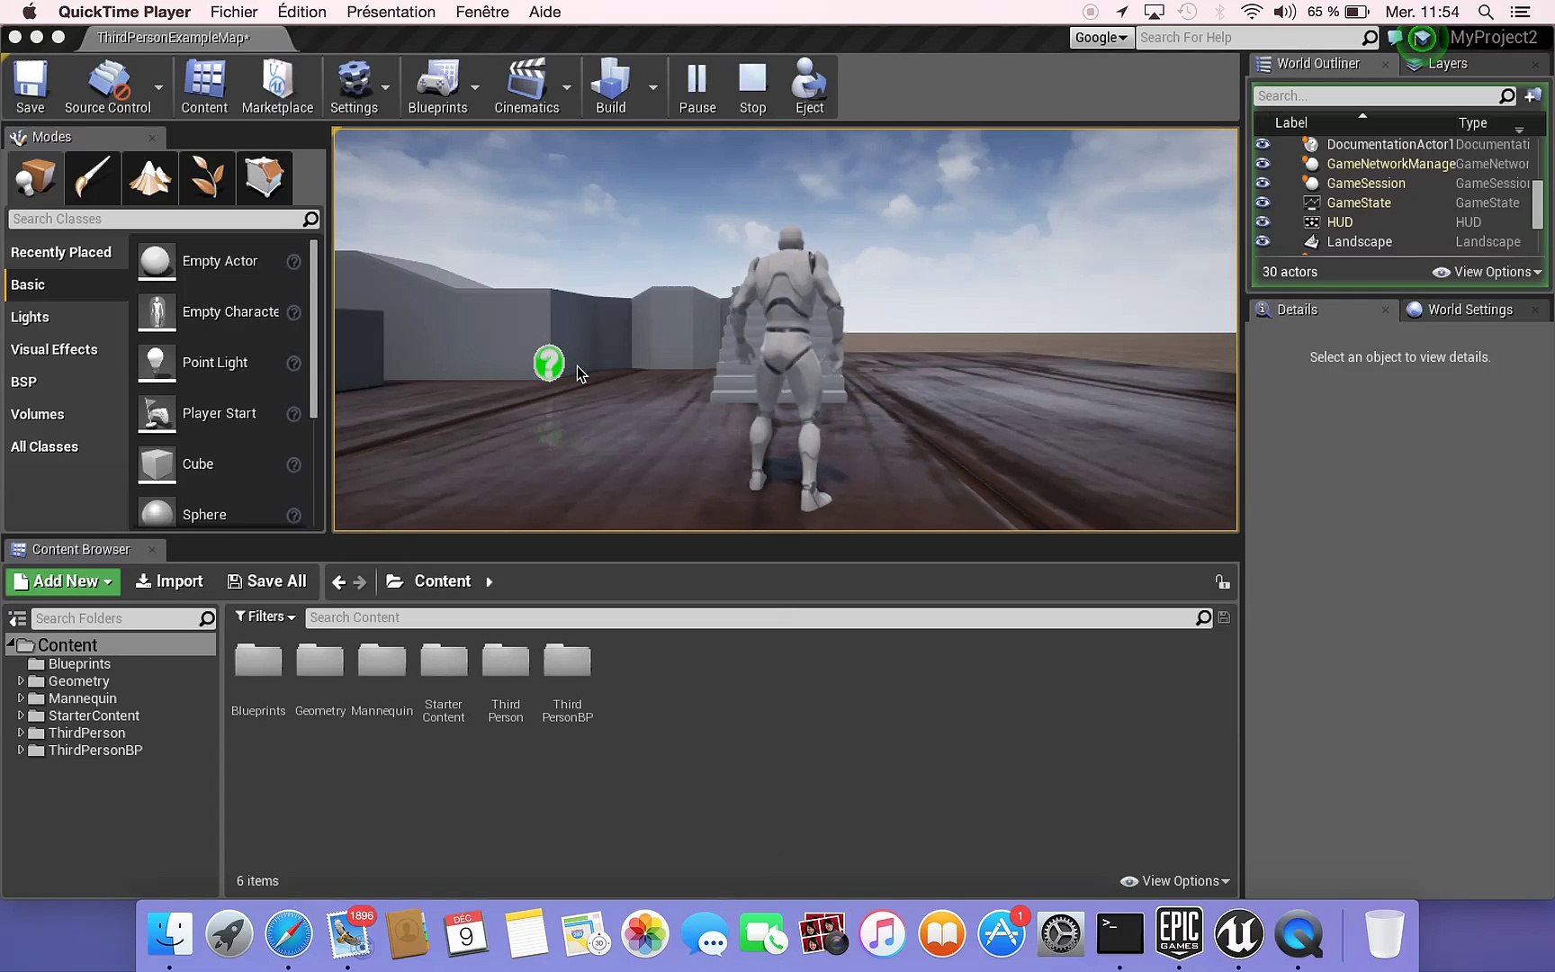The width and height of the screenshot is (1555, 972).
Task: Hide the Landscape actor
Action: 1263,241
